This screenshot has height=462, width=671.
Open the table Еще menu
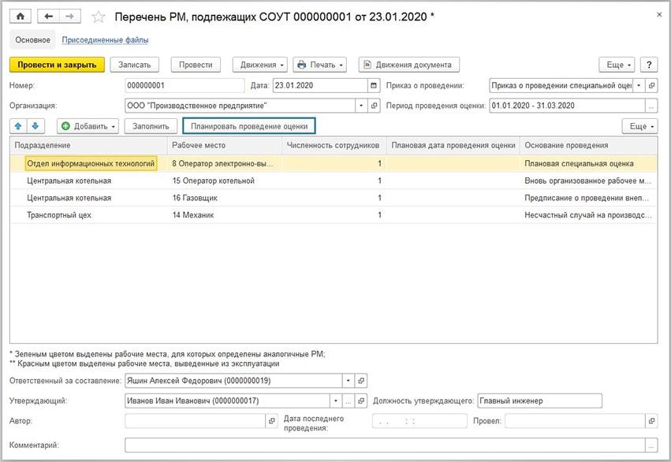[639, 126]
